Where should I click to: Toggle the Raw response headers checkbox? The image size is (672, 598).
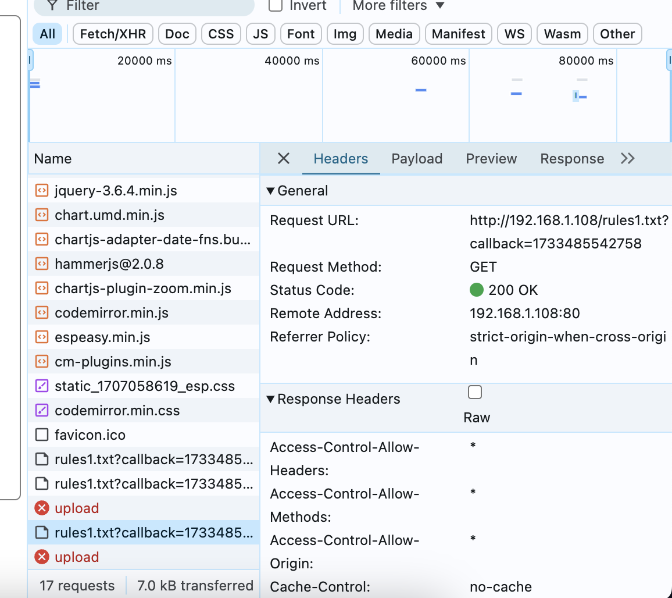click(x=475, y=393)
